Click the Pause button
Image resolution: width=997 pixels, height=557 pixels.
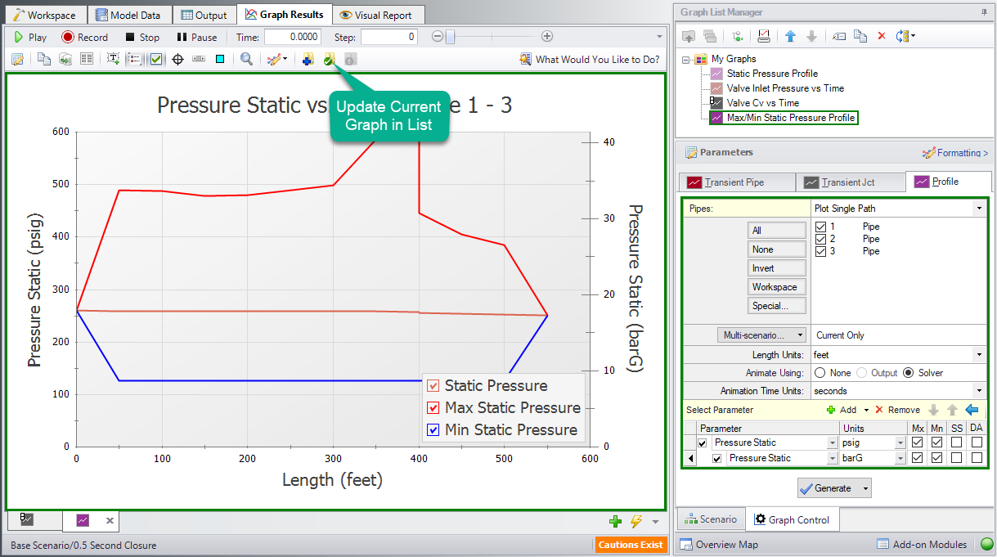tap(197, 37)
